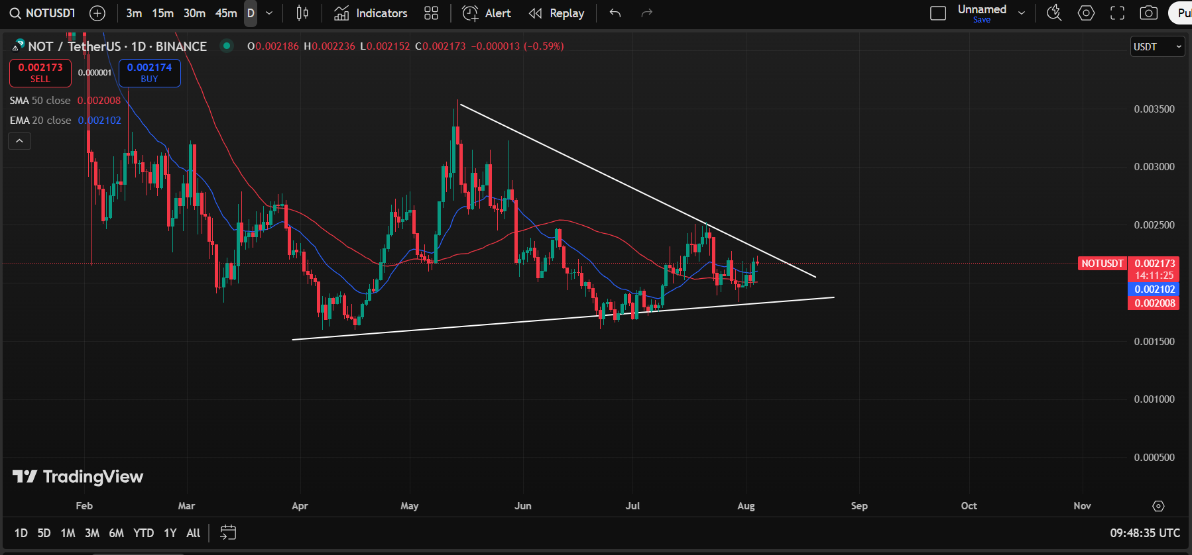Image resolution: width=1192 pixels, height=555 pixels.
Task: Click the 0.001500 price axis label
Action: click(x=1154, y=342)
